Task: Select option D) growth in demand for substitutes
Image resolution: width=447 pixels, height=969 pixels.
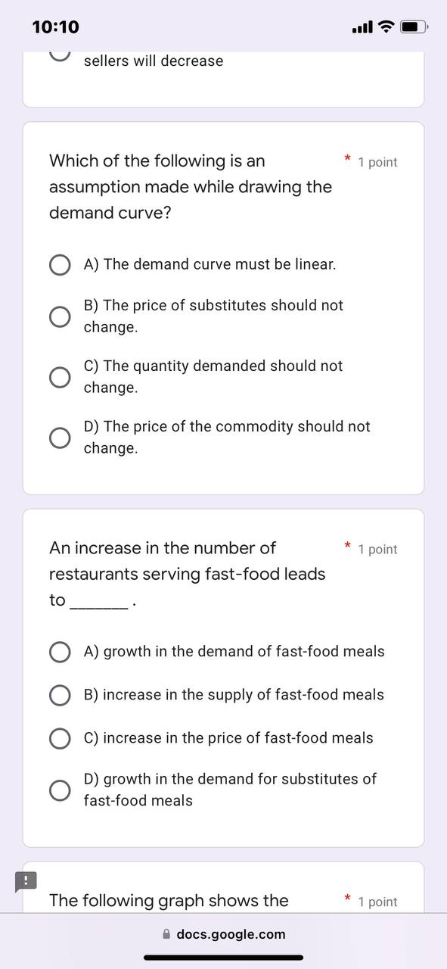Action: click(60, 790)
